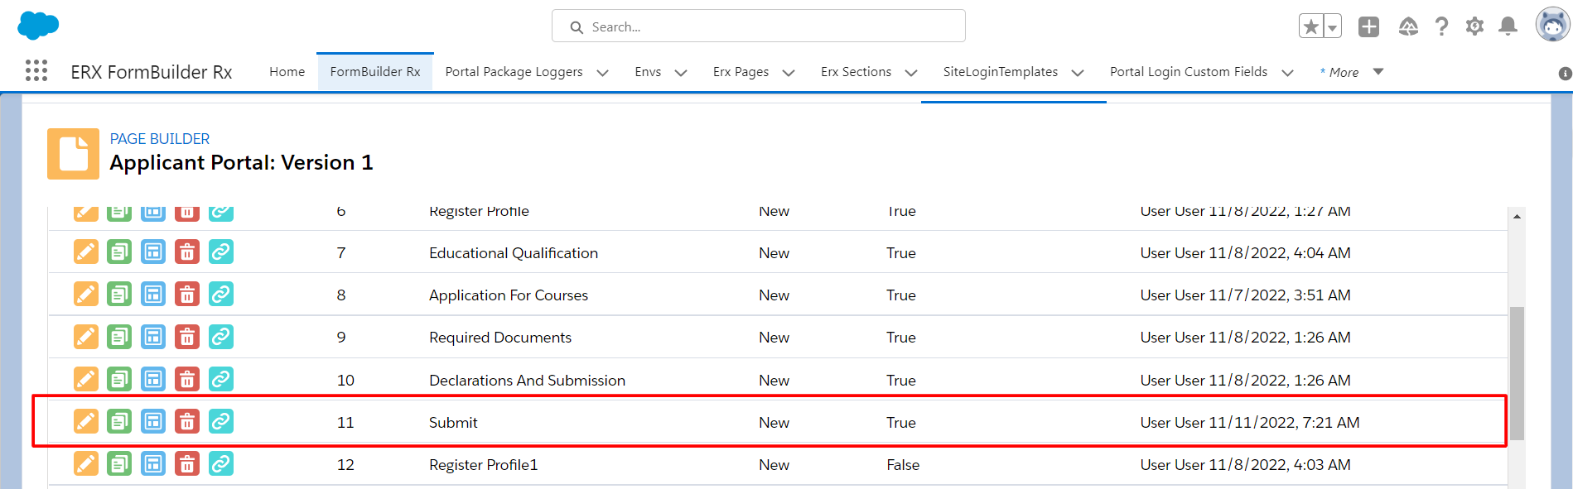Select the FormBuilder Rx tab

[374, 72]
